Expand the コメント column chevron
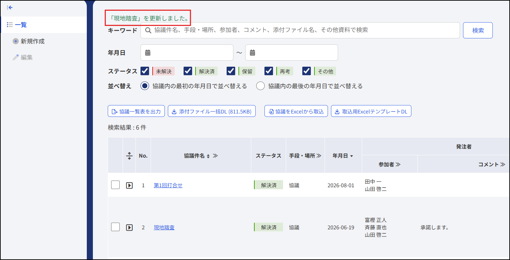 coord(503,164)
